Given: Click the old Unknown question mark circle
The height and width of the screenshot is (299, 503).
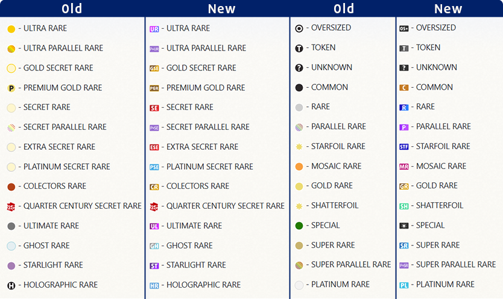Looking at the screenshot, I should point(299,68).
